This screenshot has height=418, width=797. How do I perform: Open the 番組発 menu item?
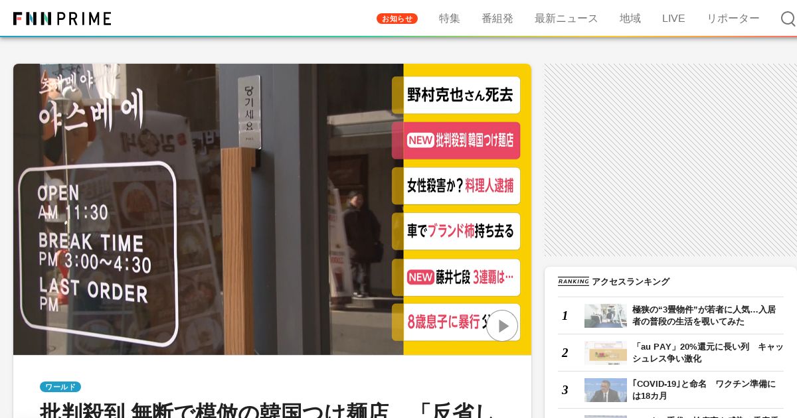[x=497, y=19]
